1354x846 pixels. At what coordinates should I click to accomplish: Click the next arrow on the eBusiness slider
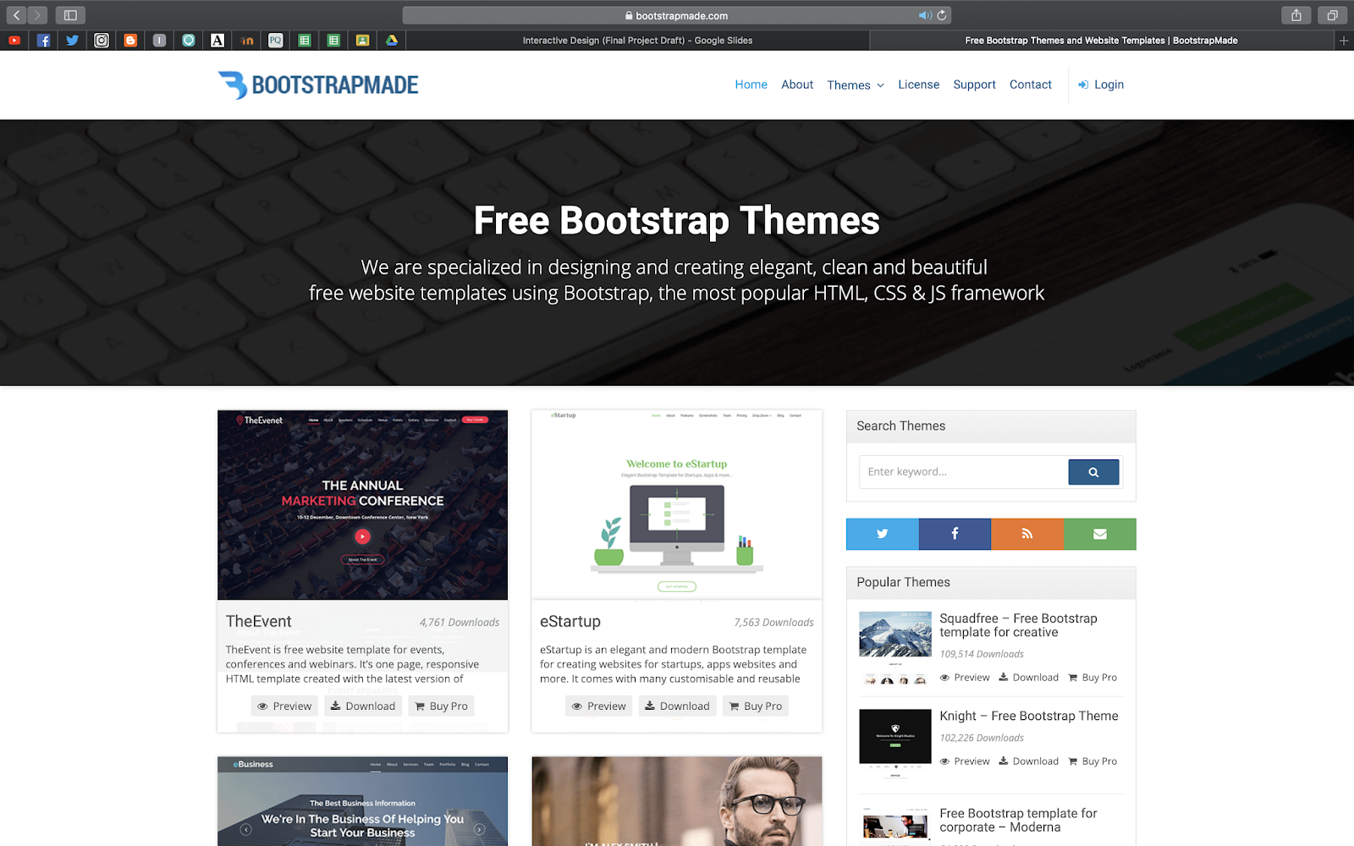click(479, 829)
